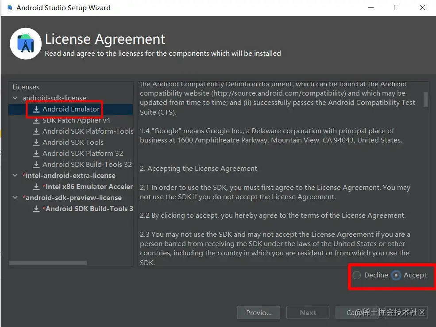Click the Next button

pyautogui.click(x=308, y=312)
